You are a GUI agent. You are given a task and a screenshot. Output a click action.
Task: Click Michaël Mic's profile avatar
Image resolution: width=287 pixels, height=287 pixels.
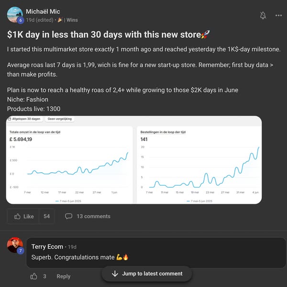coord(15,14)
